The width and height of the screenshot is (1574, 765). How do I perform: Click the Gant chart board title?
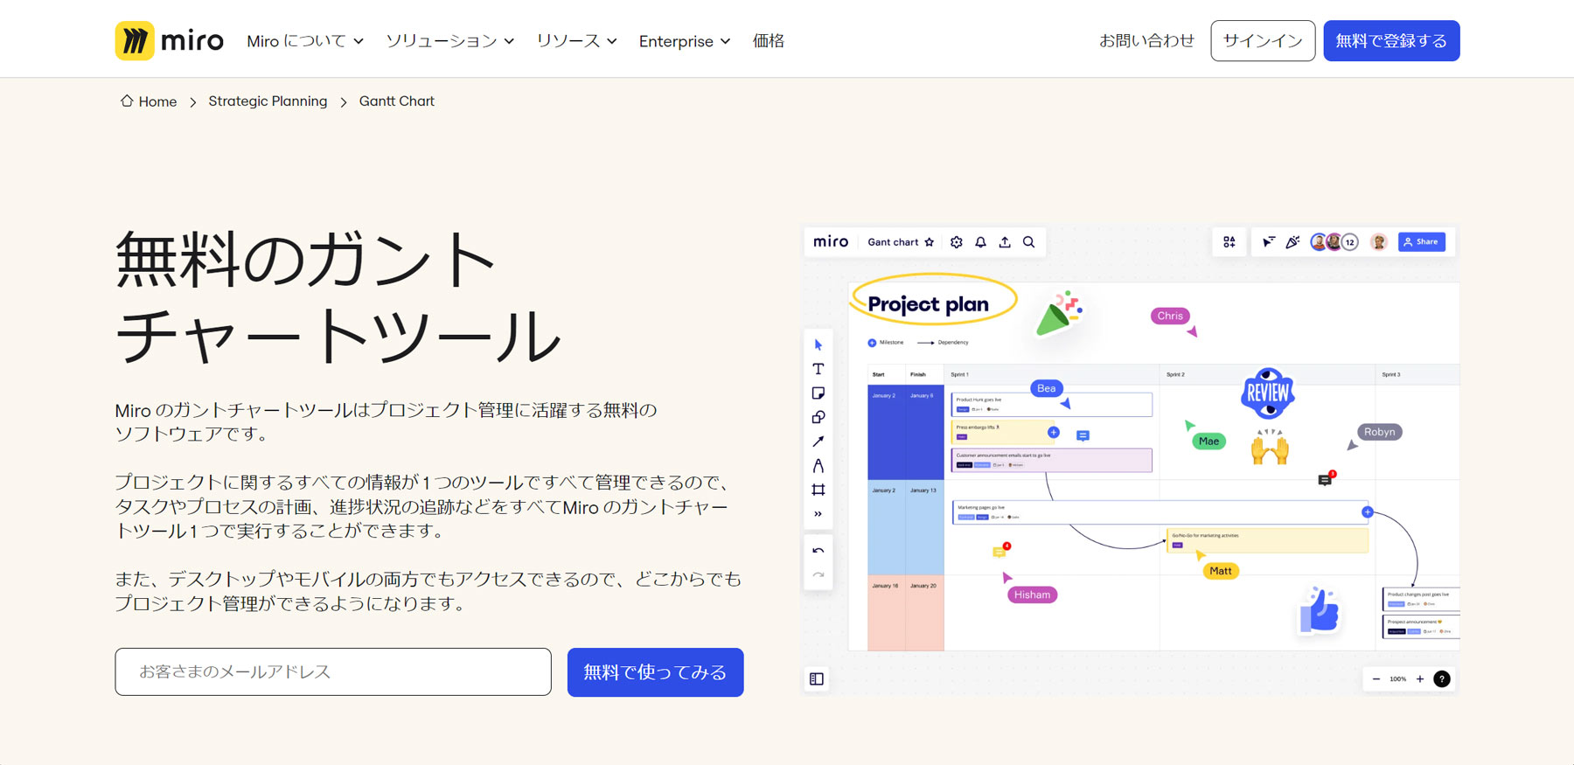point(893,242)
